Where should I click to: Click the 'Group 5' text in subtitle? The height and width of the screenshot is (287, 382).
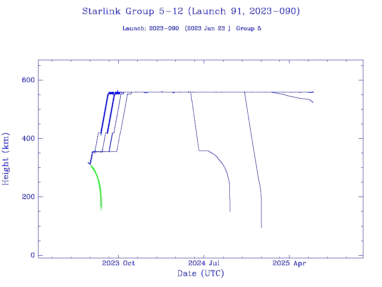click(x=248, y=28)
